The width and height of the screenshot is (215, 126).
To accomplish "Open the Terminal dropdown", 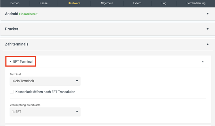I will coord(45,81).
